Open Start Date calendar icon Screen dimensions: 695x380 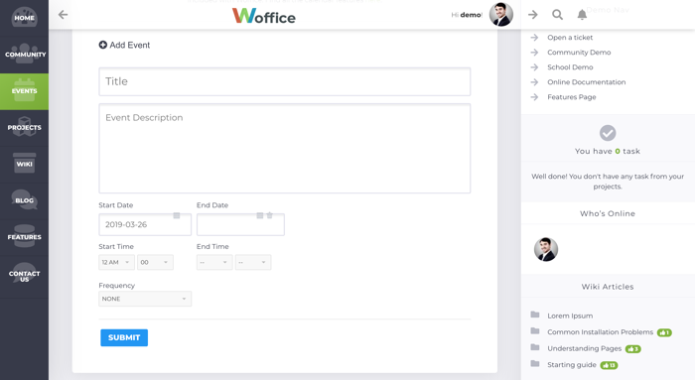click(x=177, y=215)
